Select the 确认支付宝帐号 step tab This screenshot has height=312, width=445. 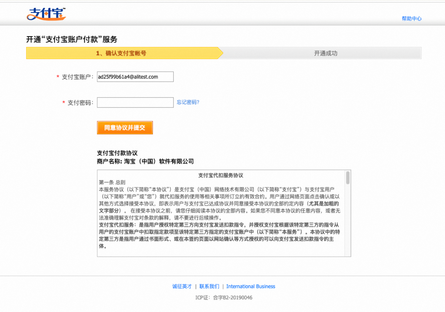point(121,53)
